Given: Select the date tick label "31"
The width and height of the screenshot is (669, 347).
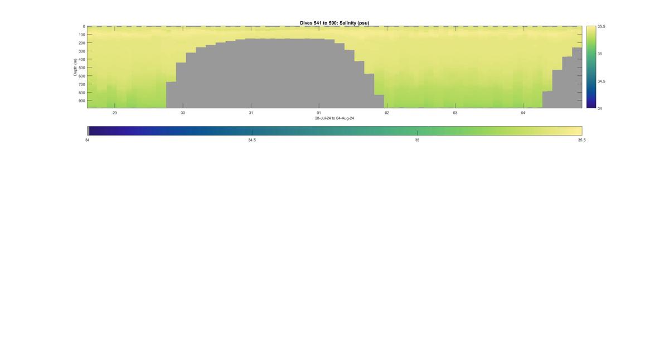Looking at the screenshot, I should point(251,113).
